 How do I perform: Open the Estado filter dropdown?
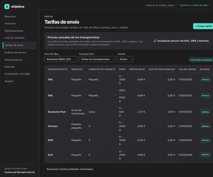pyautogui.click(x=125, y=59)
